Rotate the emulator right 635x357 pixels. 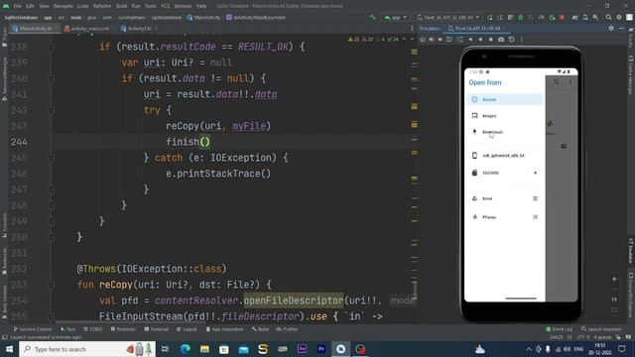(460, 40)
